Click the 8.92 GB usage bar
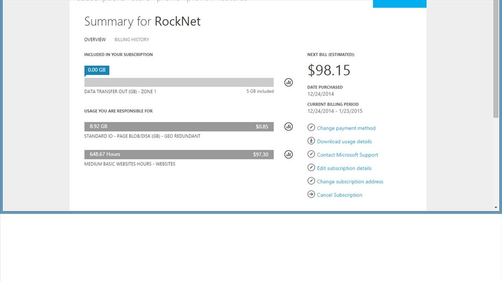502x282 pixels. [x=179, y=126]
